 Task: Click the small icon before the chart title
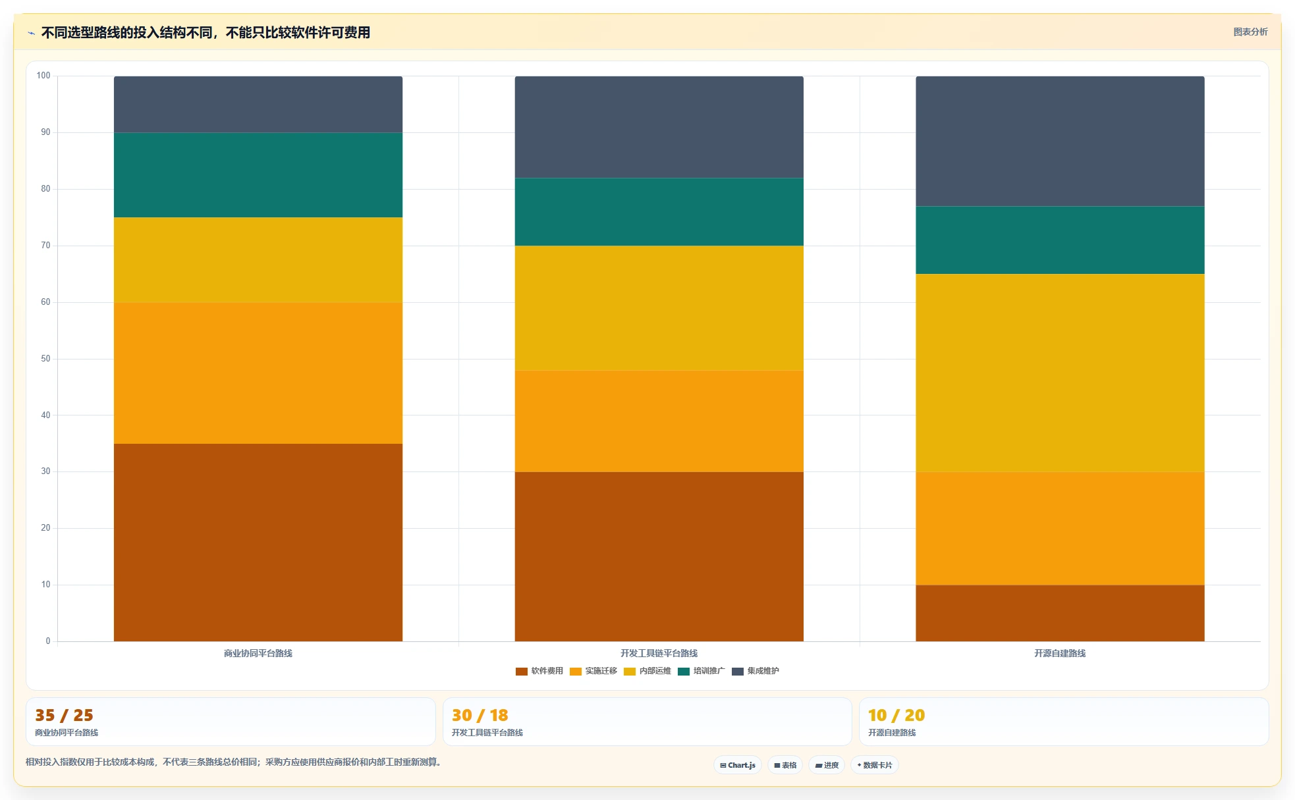[31, 33]
